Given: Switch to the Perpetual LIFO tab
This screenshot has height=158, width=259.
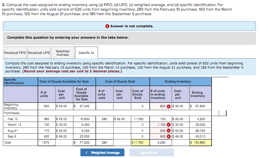Looking at the screenshot, I should pyautogui.click(x=39, y=53).
